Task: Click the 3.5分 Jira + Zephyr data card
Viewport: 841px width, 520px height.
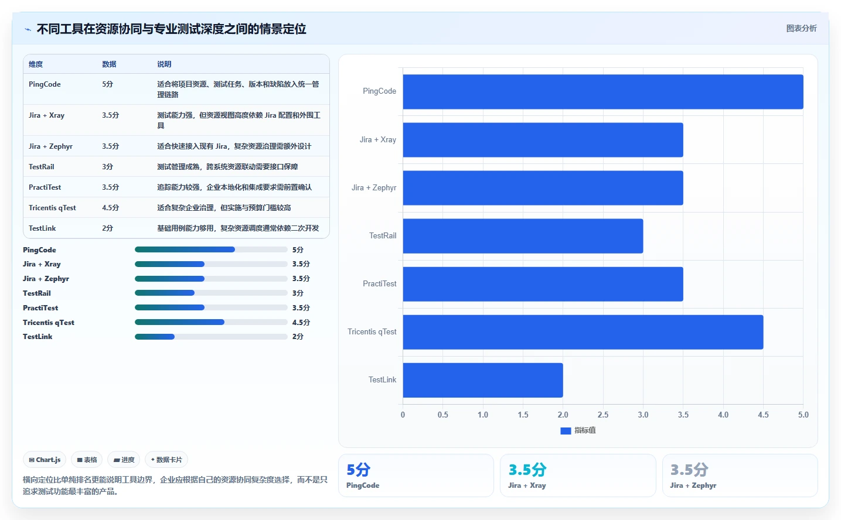Action: coord(740,475)
